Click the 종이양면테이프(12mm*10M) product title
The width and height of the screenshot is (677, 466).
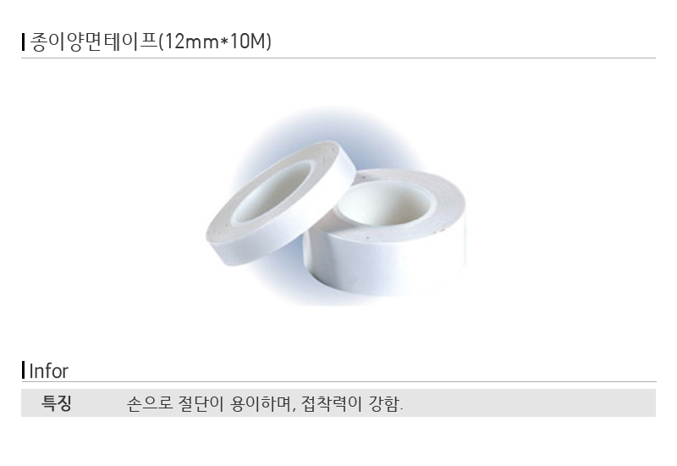151,42
